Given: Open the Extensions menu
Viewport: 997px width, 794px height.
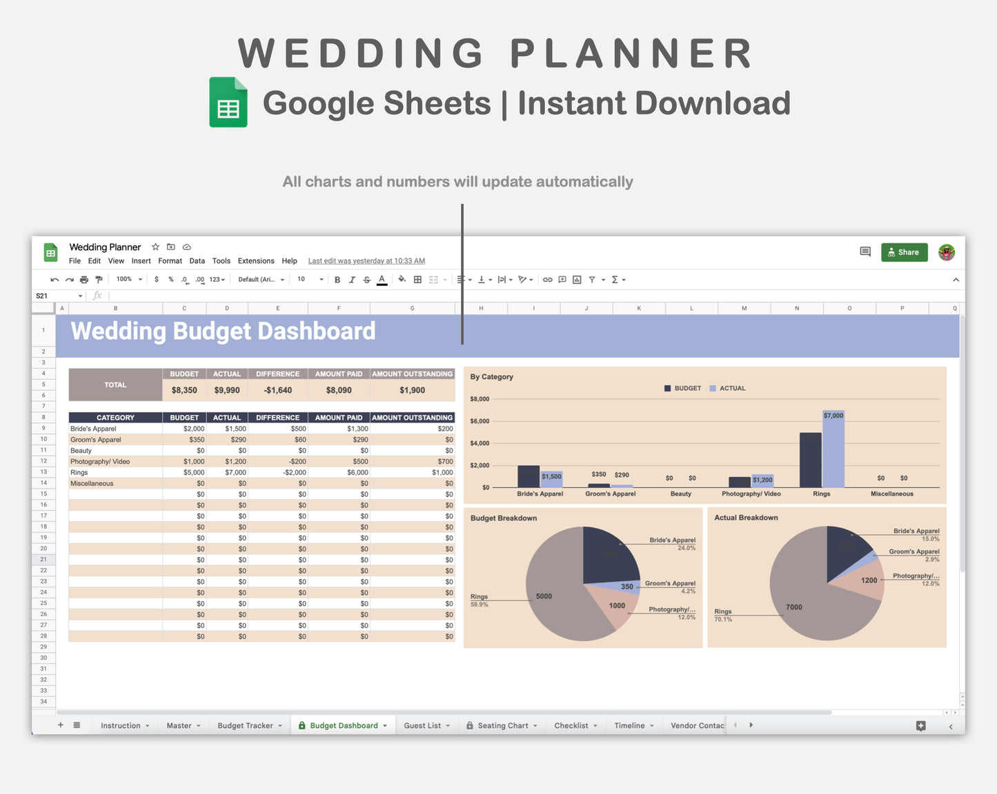Looking at the screenshot, I should (256, 261).
